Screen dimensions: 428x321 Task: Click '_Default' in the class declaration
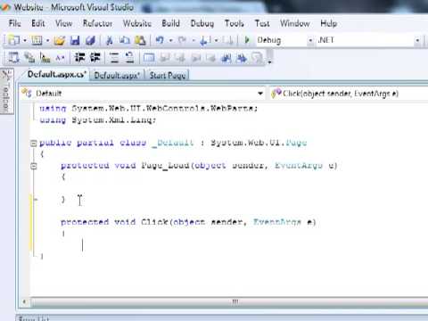coord(172,143)
